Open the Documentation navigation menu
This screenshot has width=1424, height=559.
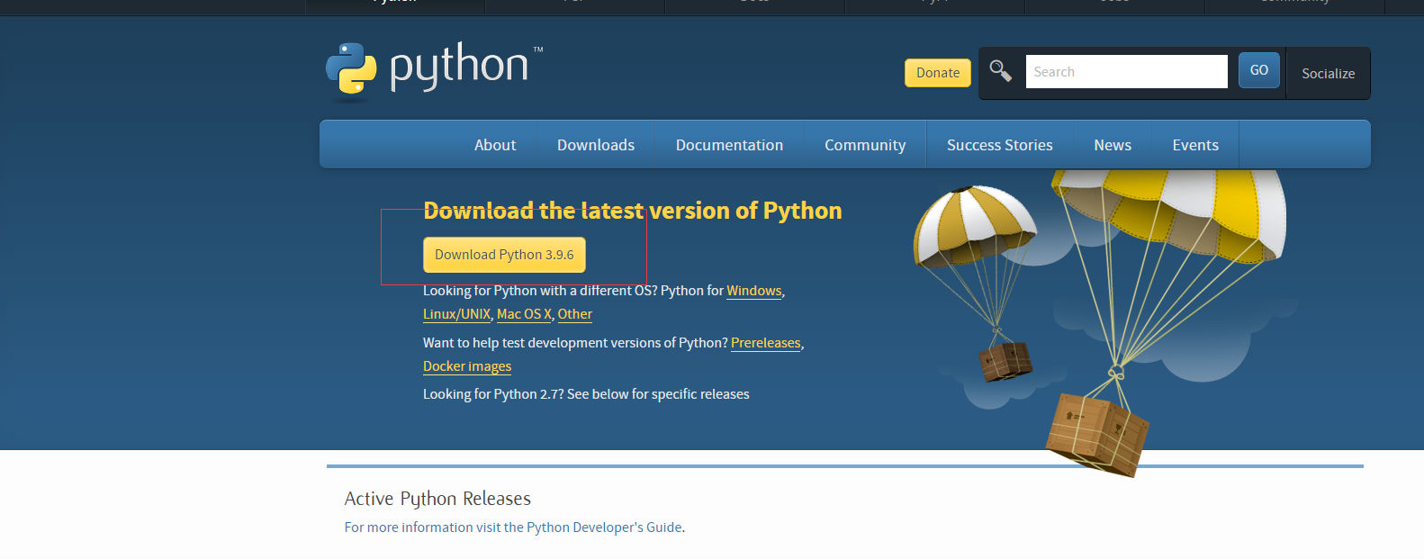729,145
